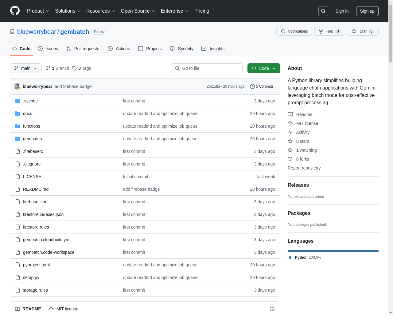Screen dimensions: 393x315
Task: Click the file icon beside LICENSE
Action: 18,177
